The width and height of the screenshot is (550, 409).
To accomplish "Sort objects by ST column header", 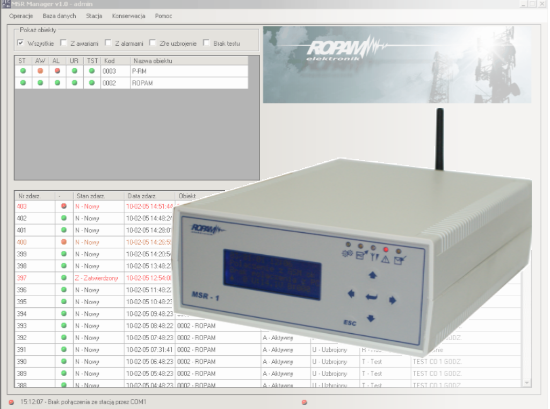I will pos(23,61).
